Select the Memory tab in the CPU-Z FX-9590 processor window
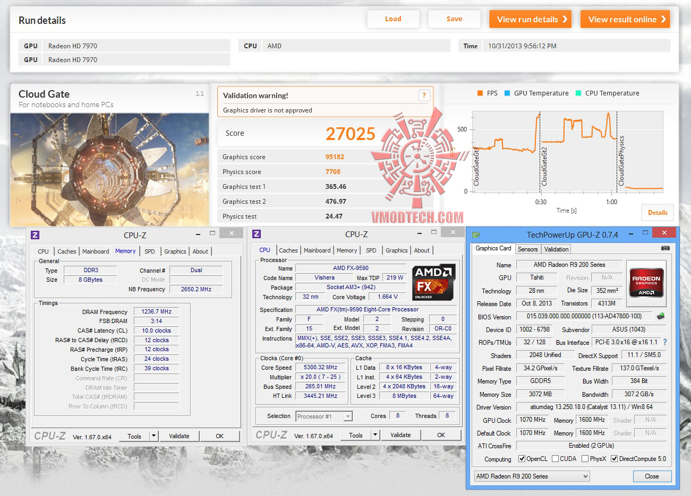This screenshot has height=496, width=691. 347,250
